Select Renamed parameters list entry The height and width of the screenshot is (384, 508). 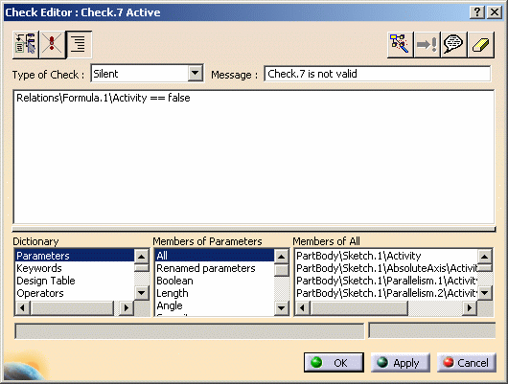(206, 268)
